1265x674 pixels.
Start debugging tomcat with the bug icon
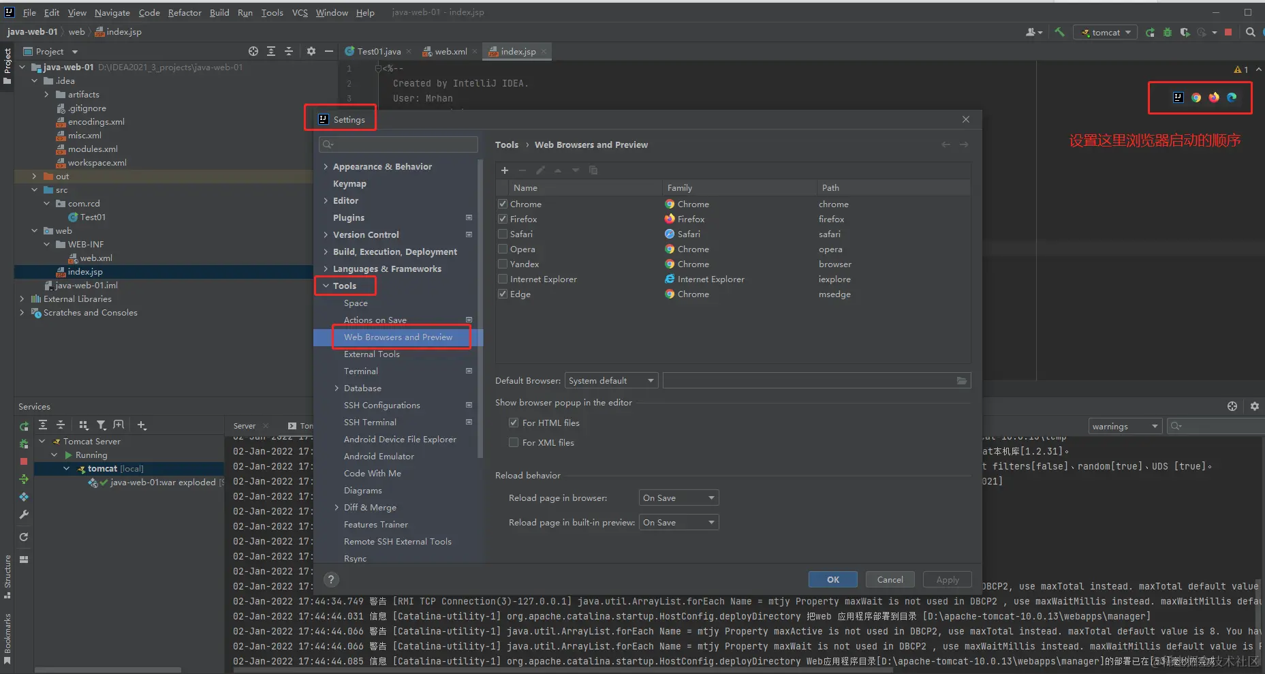[1168, 32]
